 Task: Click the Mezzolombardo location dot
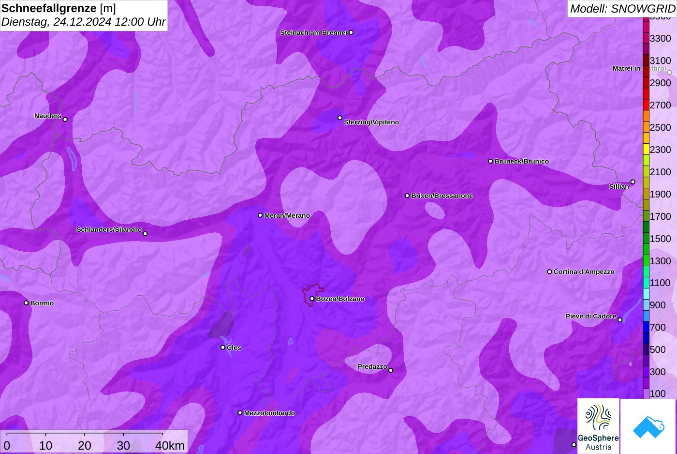tap(240, 413)
